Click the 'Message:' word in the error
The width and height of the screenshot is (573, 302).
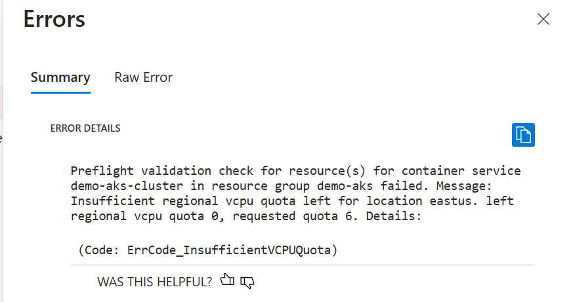tap(464, 185)
